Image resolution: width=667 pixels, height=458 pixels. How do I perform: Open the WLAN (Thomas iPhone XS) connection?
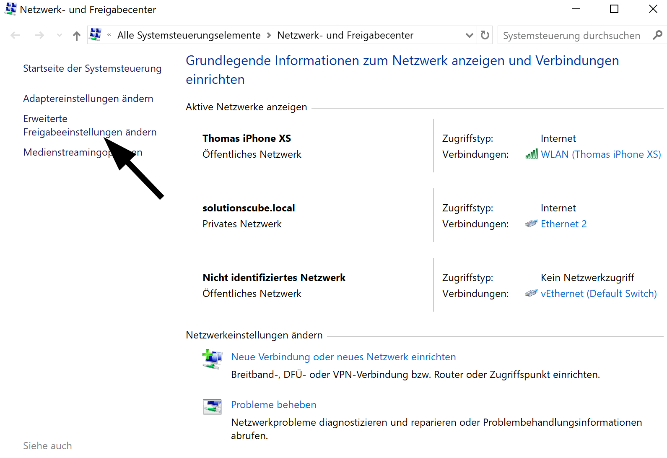pyautogui.click(x=601, y=154)
